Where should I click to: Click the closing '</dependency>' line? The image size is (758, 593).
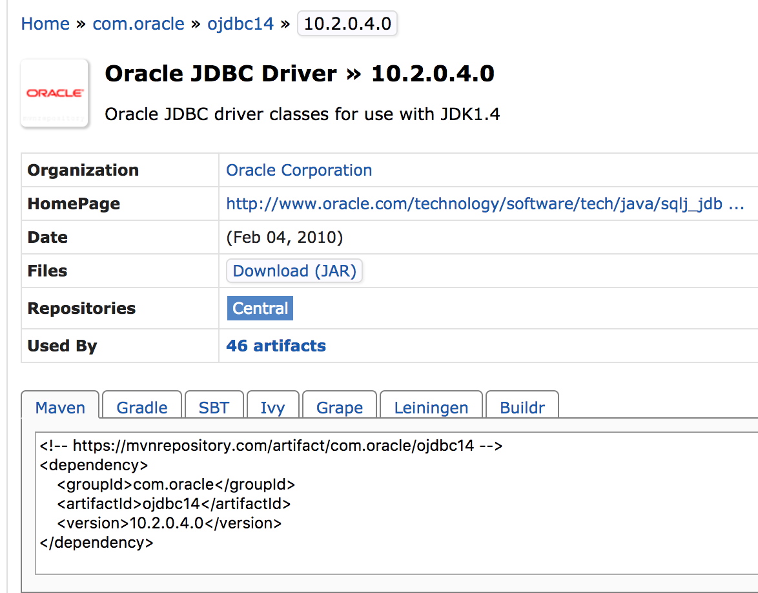tap(96, 542)
